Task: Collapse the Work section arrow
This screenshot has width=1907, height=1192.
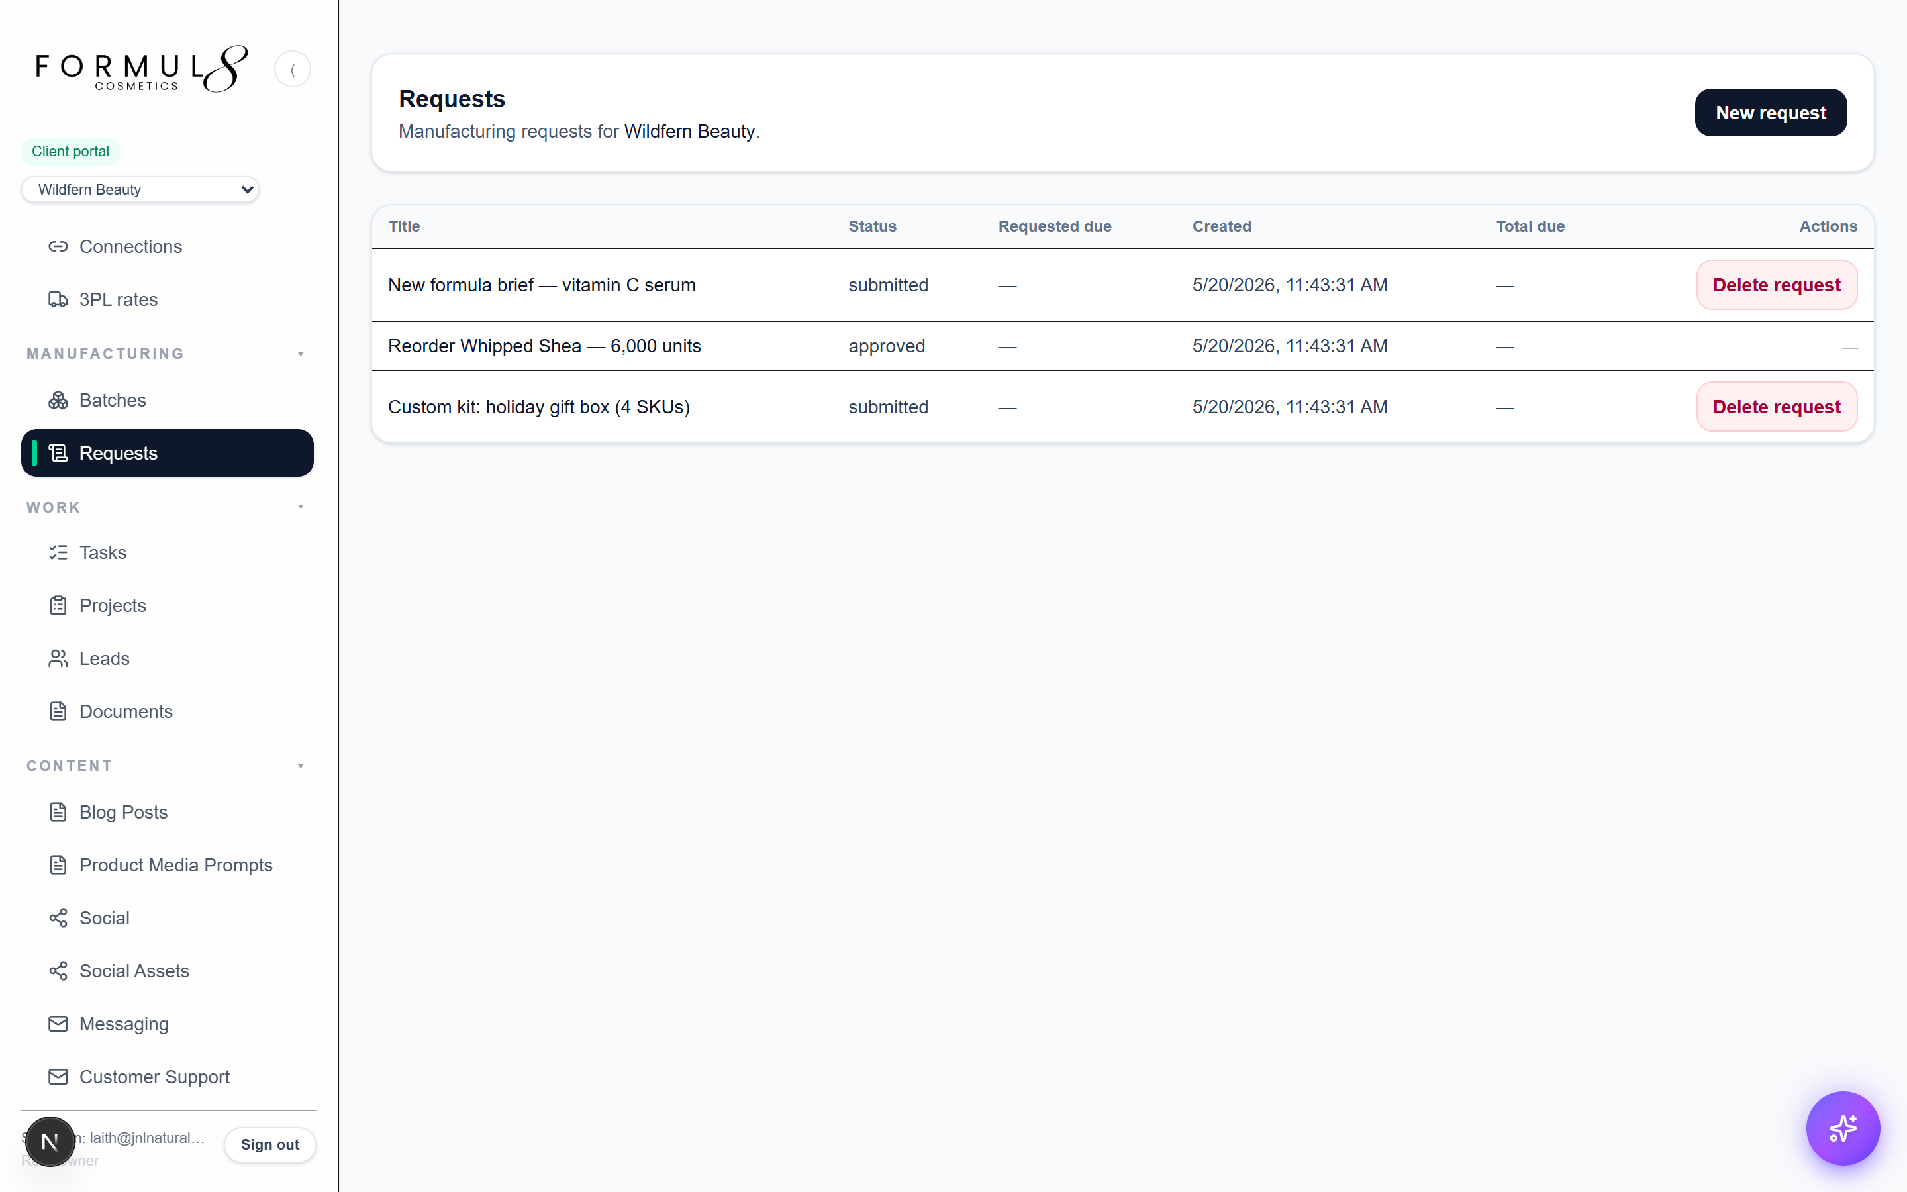Action: point(301,507)
